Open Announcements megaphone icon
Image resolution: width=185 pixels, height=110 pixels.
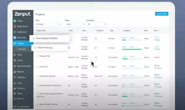point(15,66)
